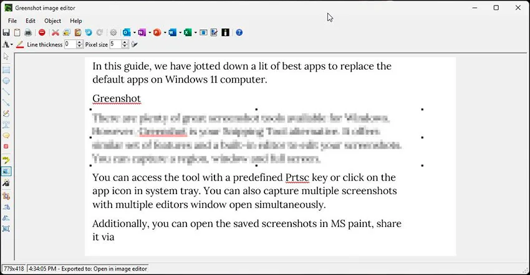Select the pointer selection tool
The width and height of the screenshot is (530, 275).
(x=6, y=57)
